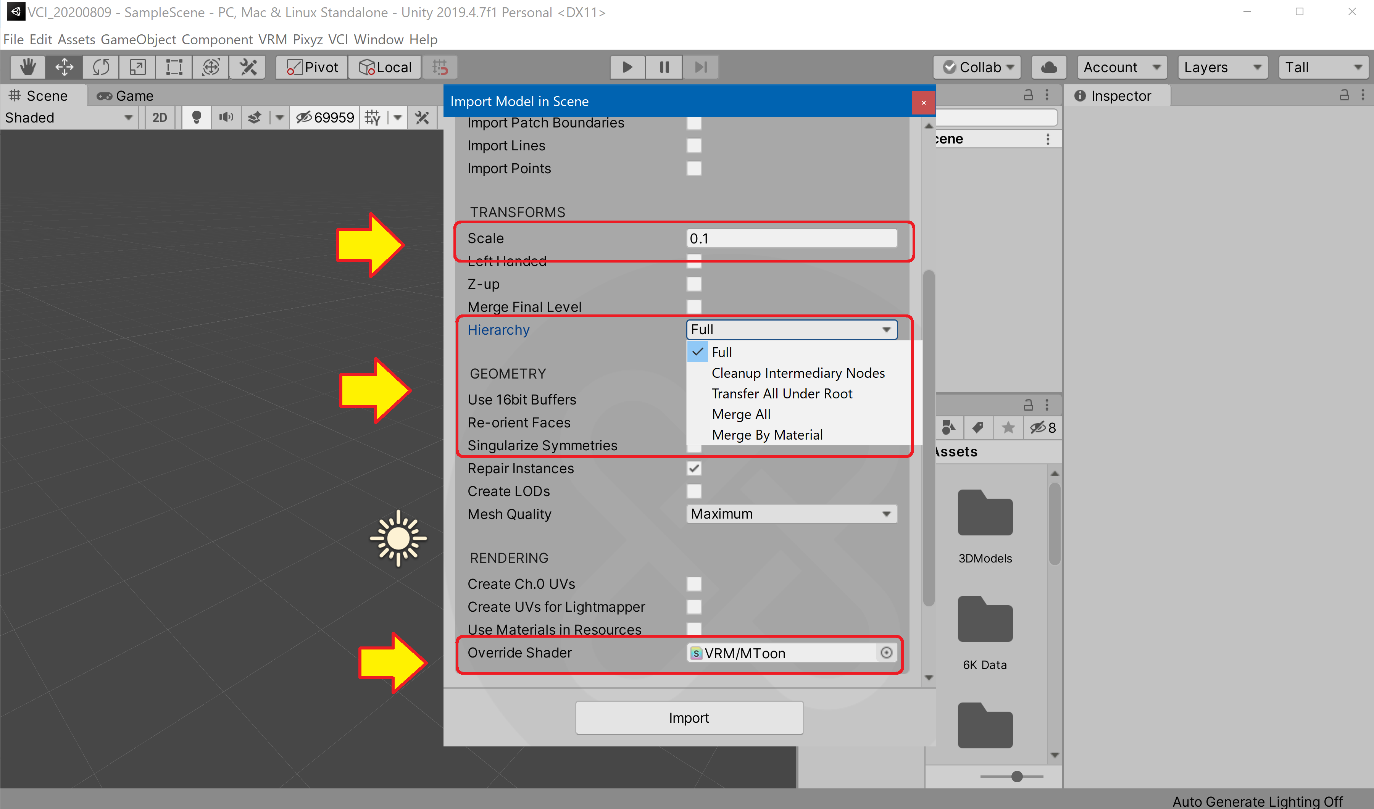Toggle grid snapping icon
This screenshot has width=1374, height=809.
tap(439, 67)
